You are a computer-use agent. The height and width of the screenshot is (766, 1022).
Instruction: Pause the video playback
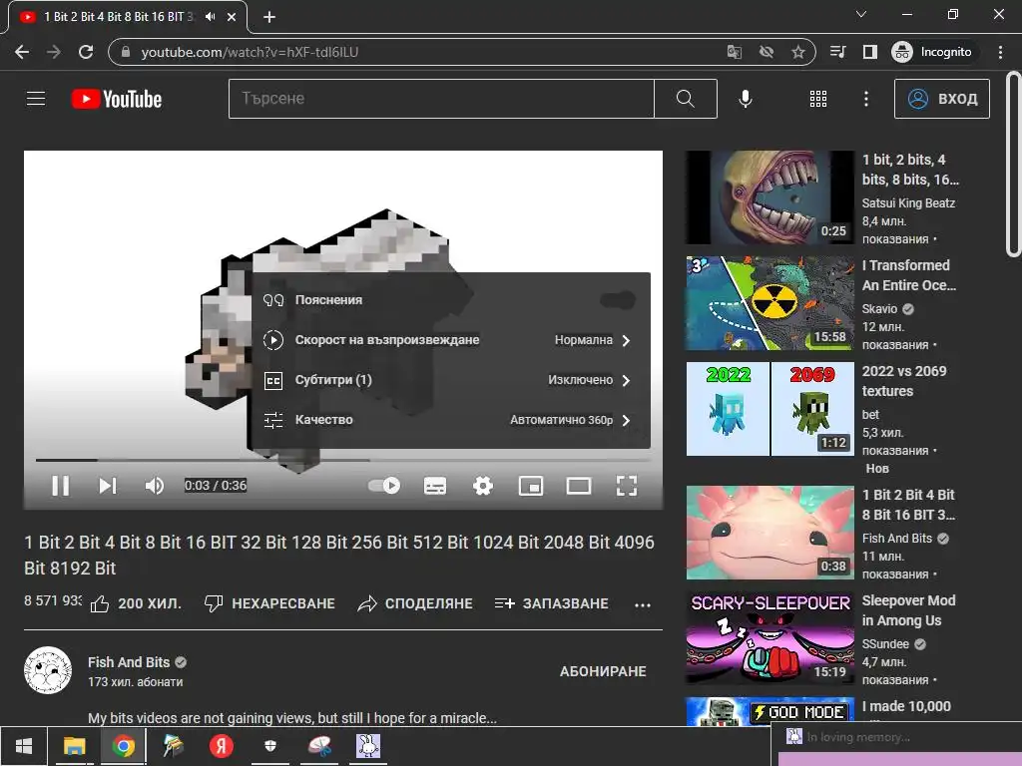pos(61,486)
